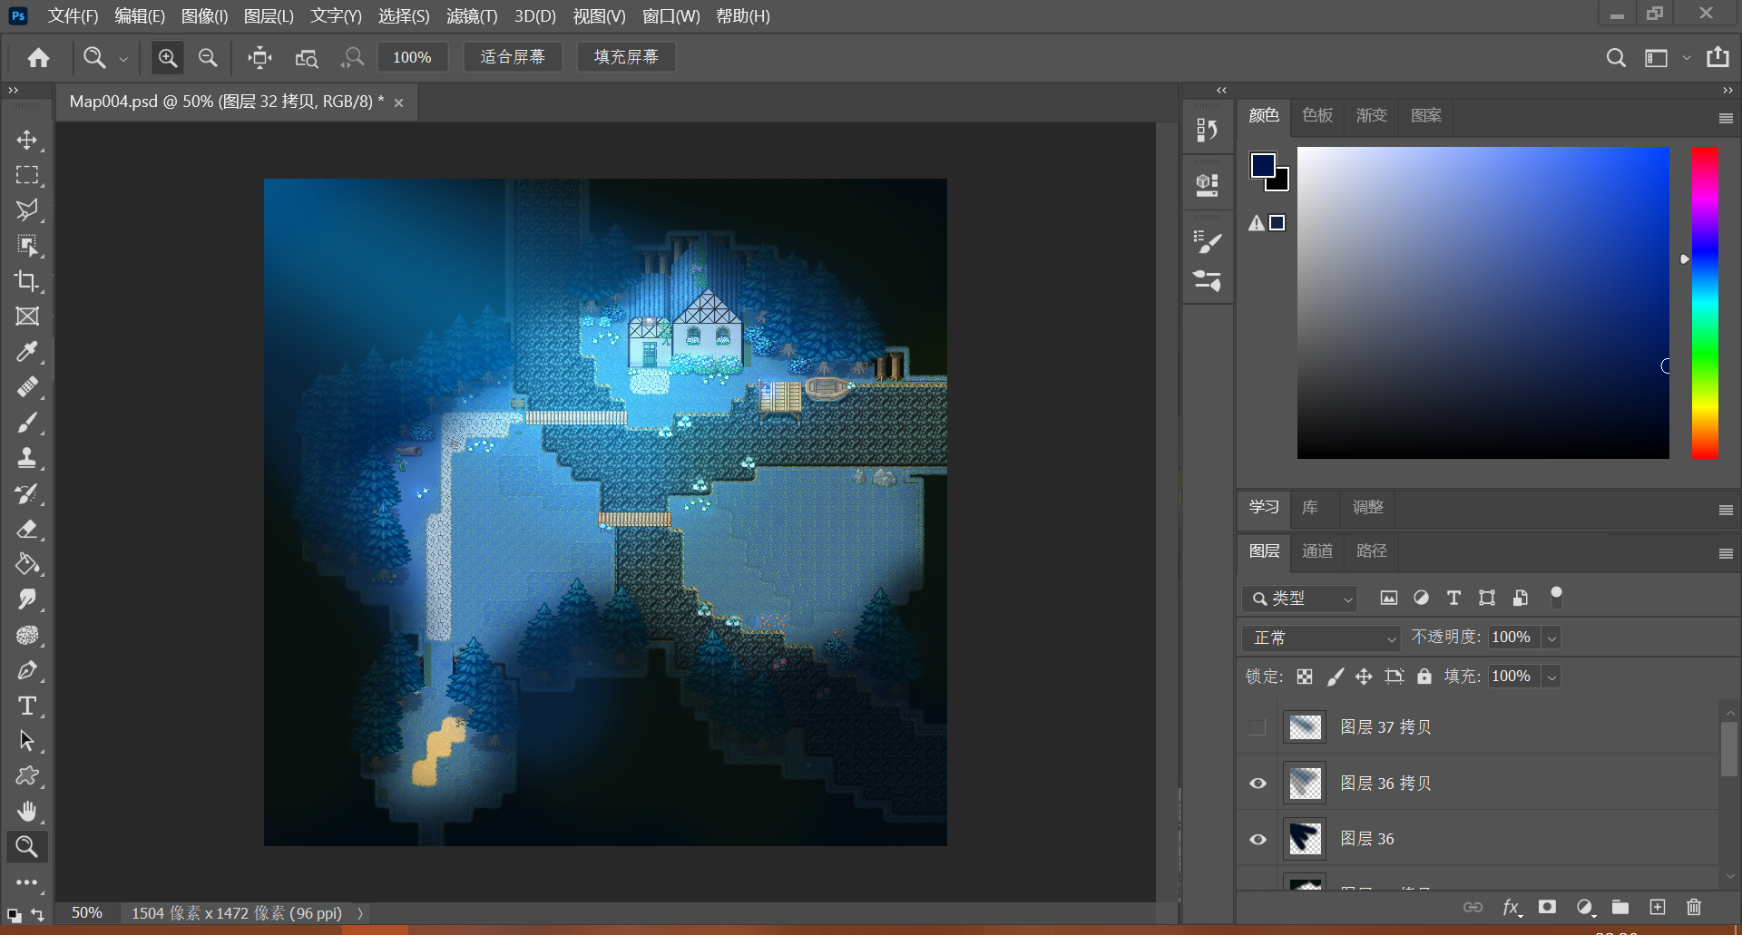1742x935 pixels.
Task: Open the 图像(I) menu
Action: [x=204, y=16]
